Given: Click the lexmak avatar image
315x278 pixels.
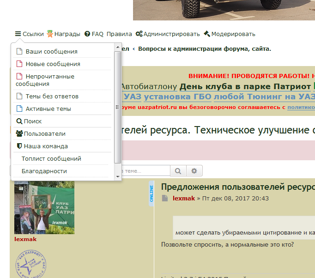Looking at the screenshot, I should coord(44,208).
